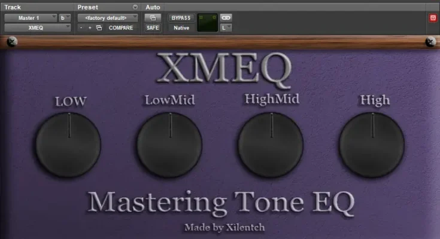This screenshot has height=239, width=440.
Task: Open the XMEQ plug-in selector dropdown
Action: (x=37, y=27)
